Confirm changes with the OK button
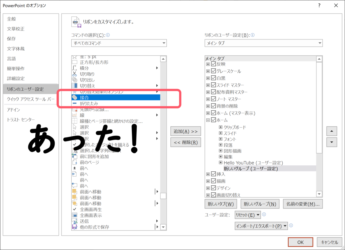 coord(300,242)
